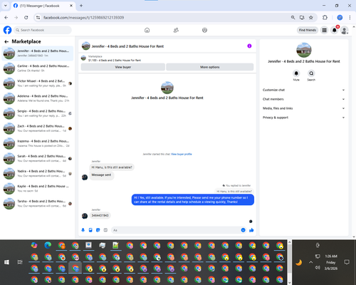Open the Sergio conversation
The image size is (356, 285).
[38, 113]
